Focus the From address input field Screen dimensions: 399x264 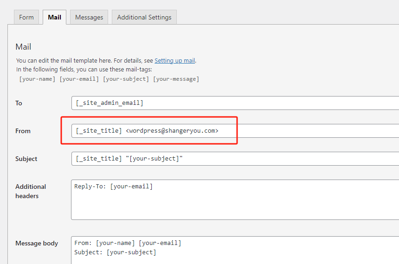(x=235, y=131)
